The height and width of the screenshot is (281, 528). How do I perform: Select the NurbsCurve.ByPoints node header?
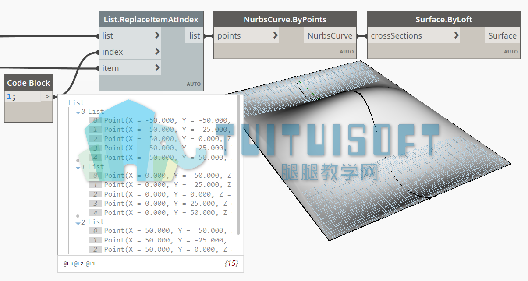tap(285, 19)
